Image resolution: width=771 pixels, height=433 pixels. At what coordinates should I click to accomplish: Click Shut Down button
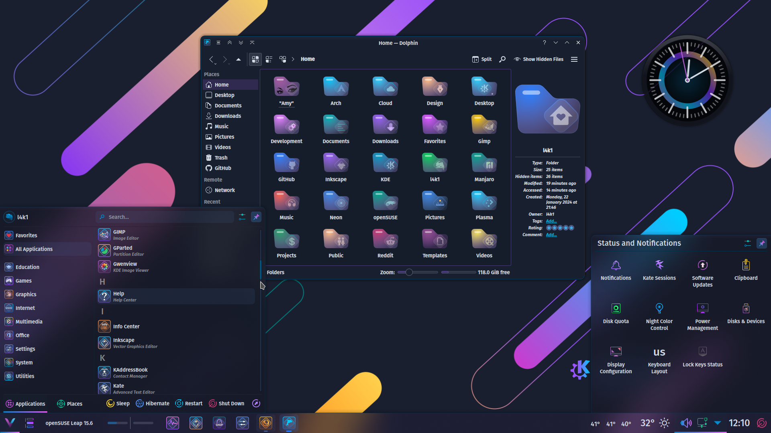[x=226, y=403]
